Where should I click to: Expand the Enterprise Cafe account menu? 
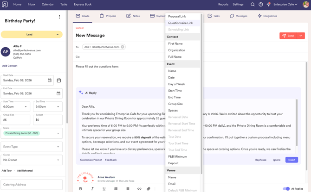[x=285, y=4]
